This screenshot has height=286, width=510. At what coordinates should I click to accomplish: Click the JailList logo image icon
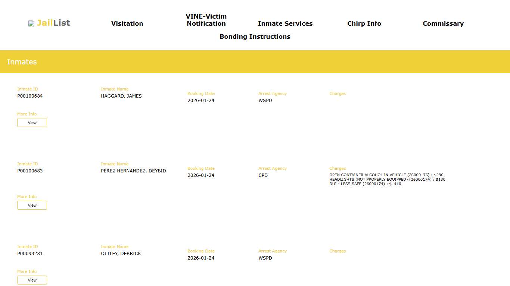click(31, 23)
